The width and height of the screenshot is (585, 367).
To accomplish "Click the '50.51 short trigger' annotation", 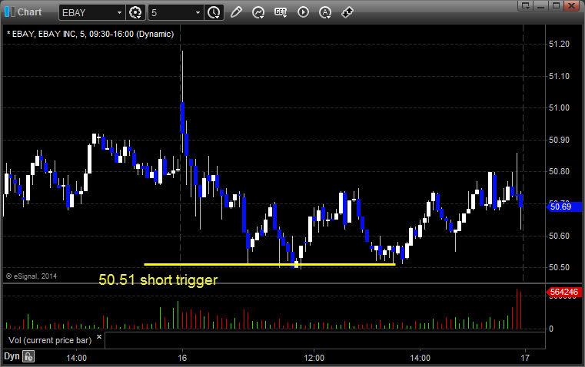I will coord(158,279).
